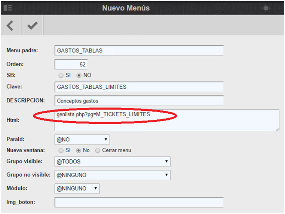Expand the Grupo visible dropdown
285x214 pixels.
coord(113,162)
